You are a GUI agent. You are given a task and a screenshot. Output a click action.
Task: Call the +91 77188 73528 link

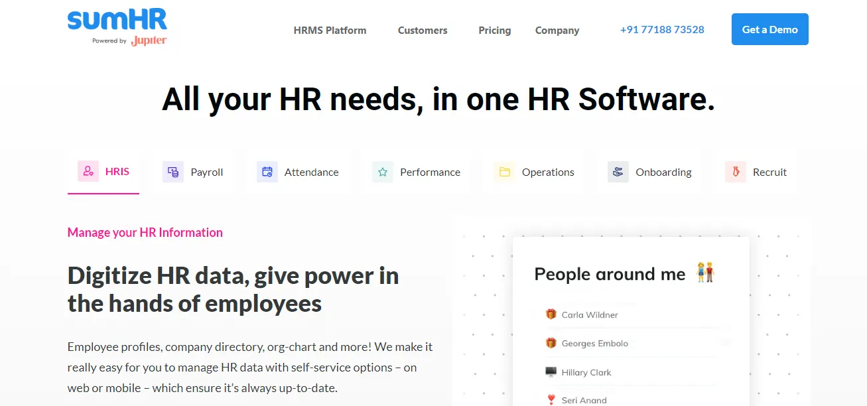(x=662, y=29)
